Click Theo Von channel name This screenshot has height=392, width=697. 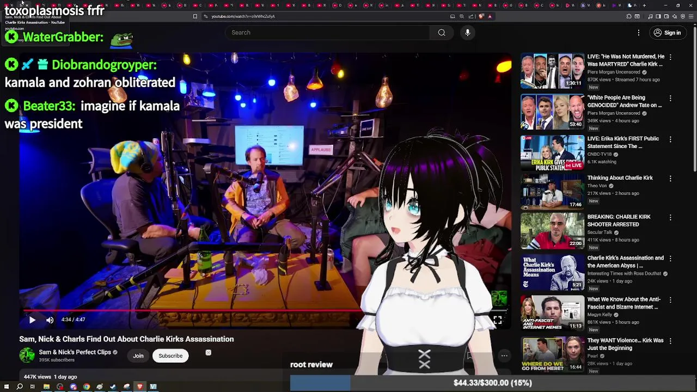(x=597, y=186)
